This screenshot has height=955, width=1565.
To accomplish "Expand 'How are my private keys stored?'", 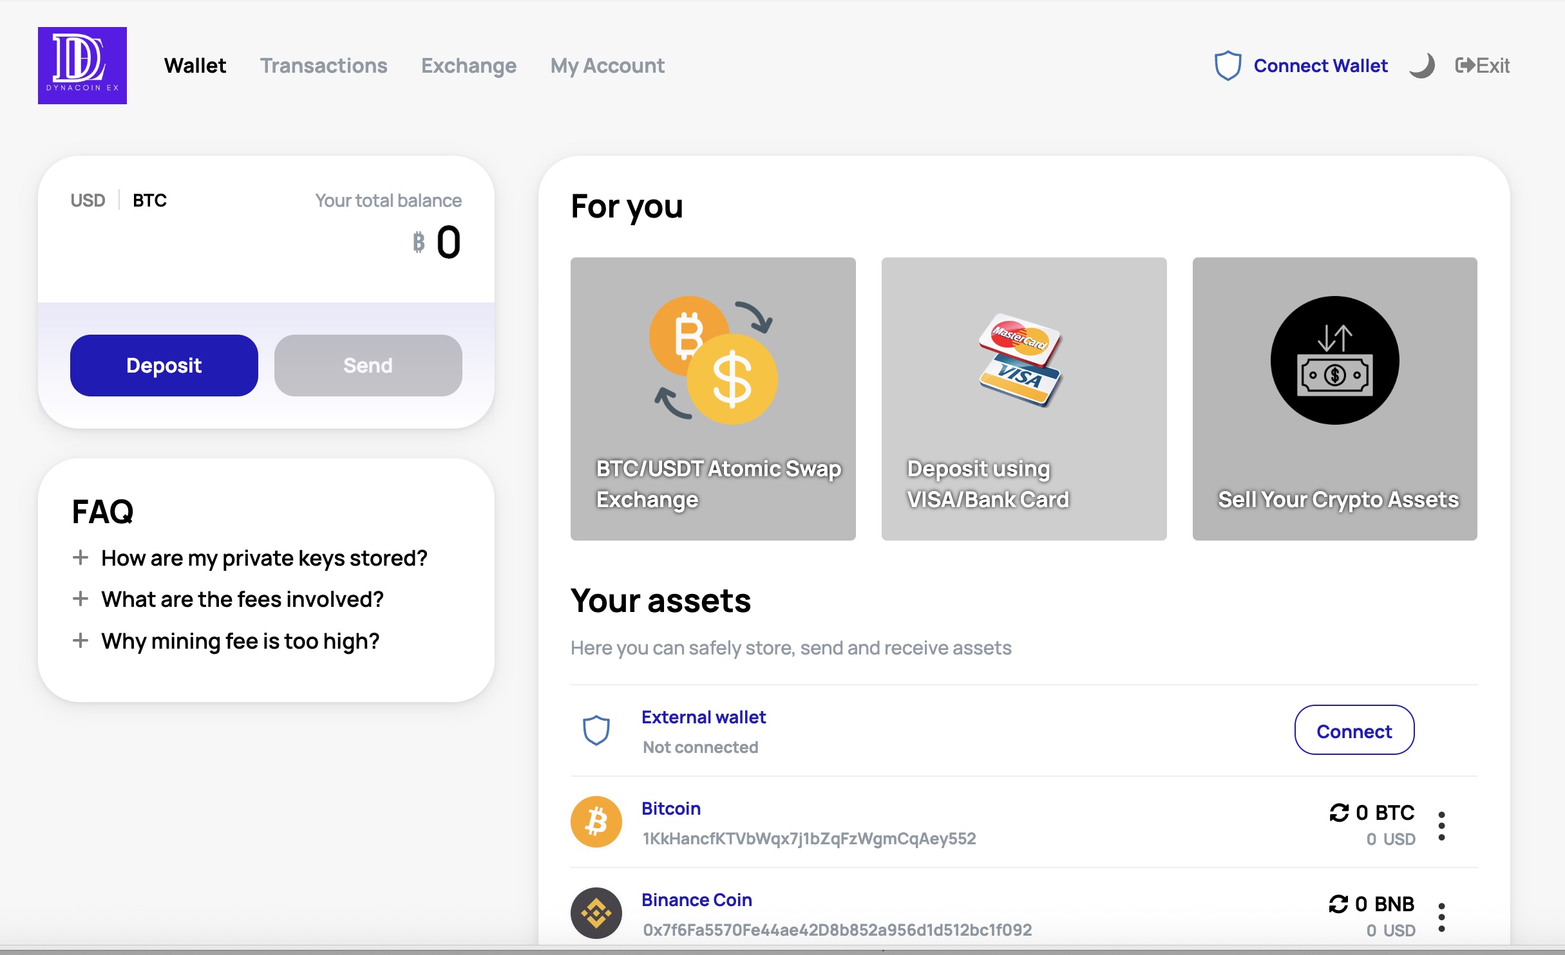I will [81, 558].
